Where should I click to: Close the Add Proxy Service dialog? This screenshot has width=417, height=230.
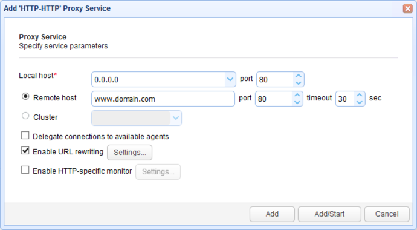(x=407, y=8)
